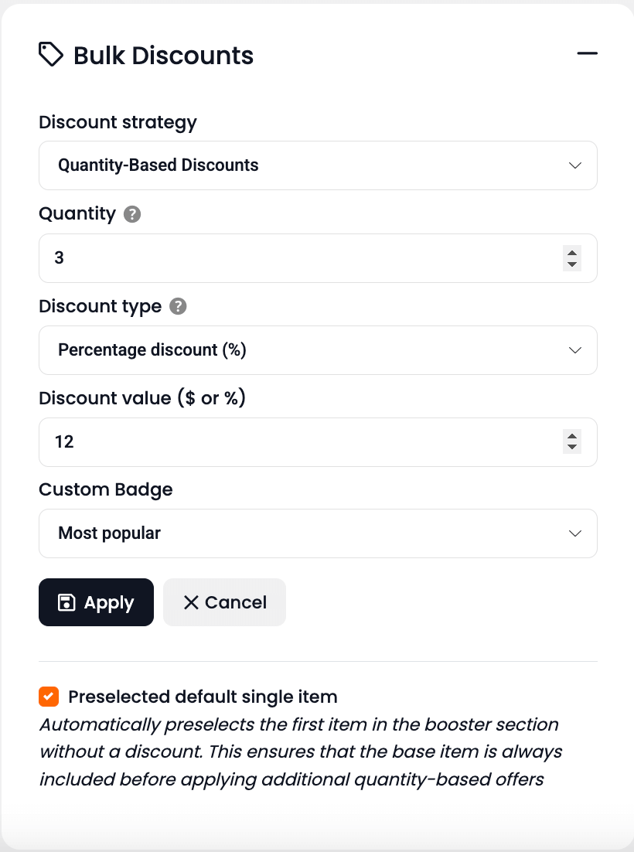Click the Bulk Discounts heading text

point(163,56)
